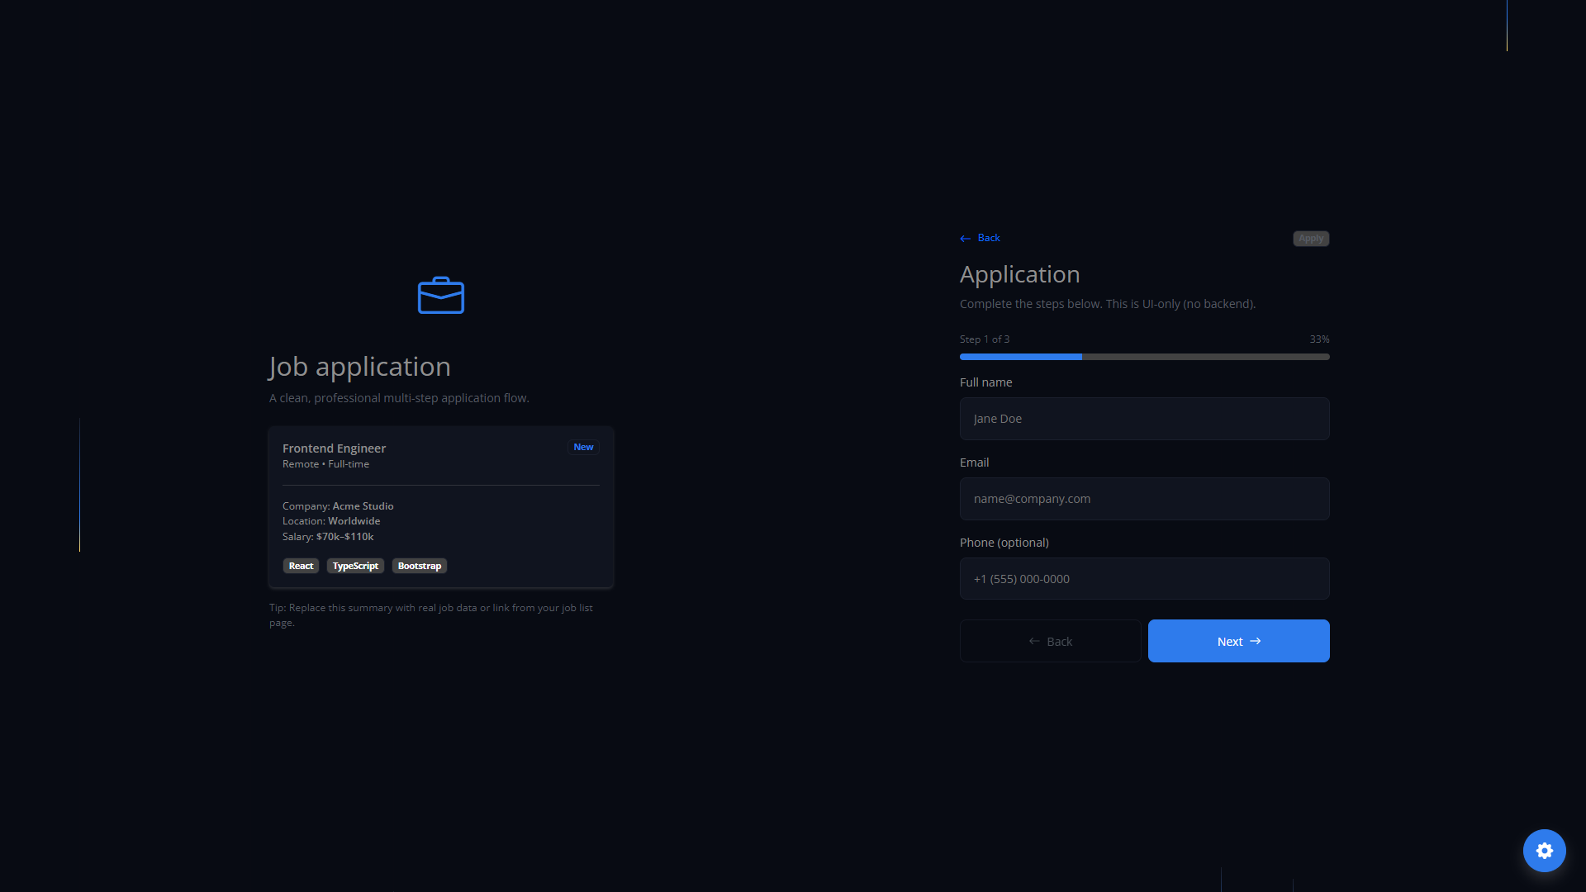Click the Frontend Engineer job title

click(334, 448)
